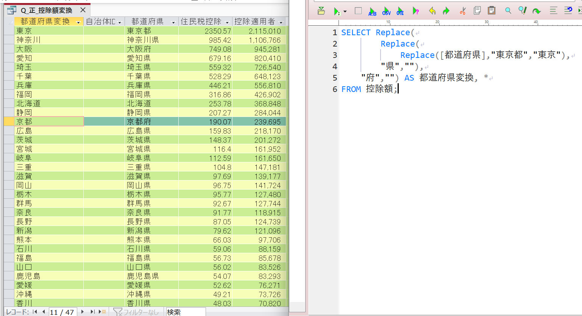Click the CSV export run icon
Viewport: 582px width, 316px height.
coord(386,11)
